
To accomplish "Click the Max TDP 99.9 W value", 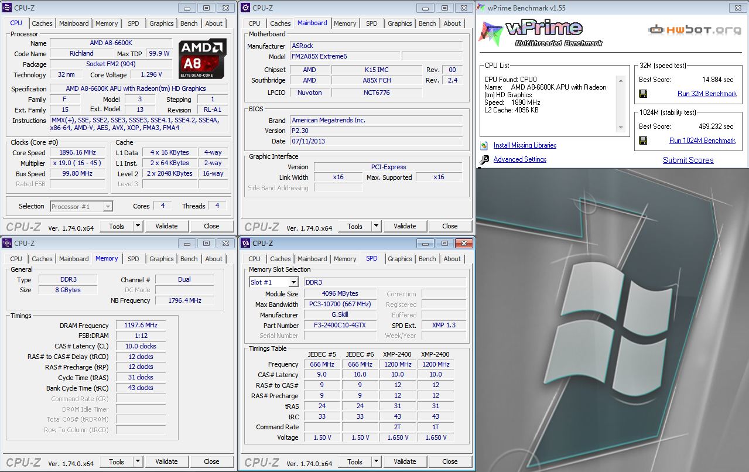I will pos(159,53).
